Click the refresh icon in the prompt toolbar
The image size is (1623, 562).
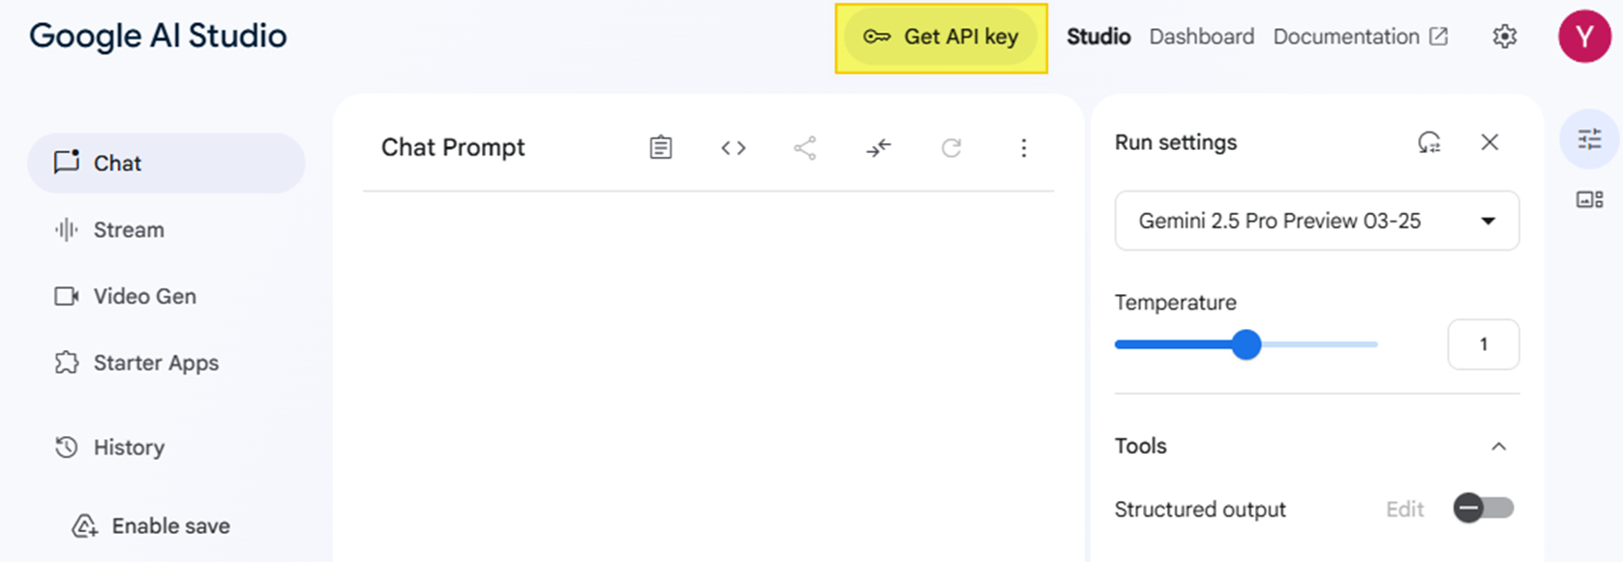click(951, 148)
